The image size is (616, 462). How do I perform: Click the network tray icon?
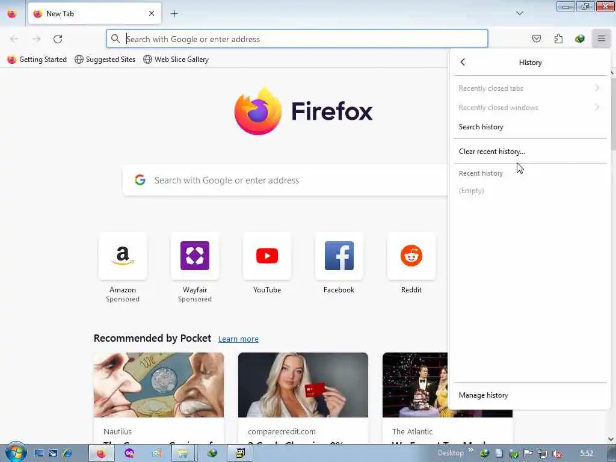click(x=542, y=454)
